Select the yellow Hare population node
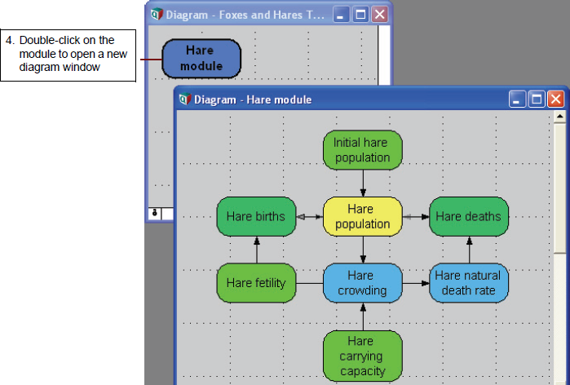 [362, 217]
